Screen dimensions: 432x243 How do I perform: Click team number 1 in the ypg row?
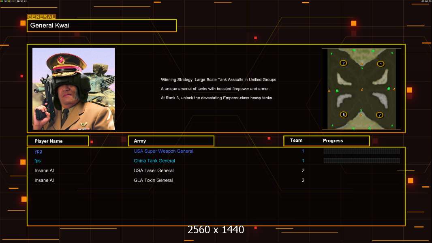[303, 151]
